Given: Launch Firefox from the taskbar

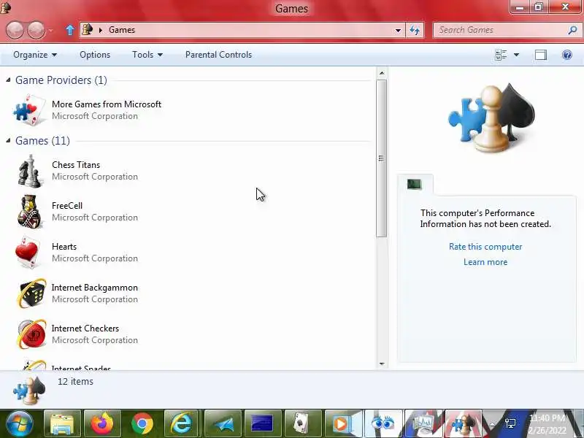Looking at the screenshot, I should pyautogui.click(x=102, y=424).
